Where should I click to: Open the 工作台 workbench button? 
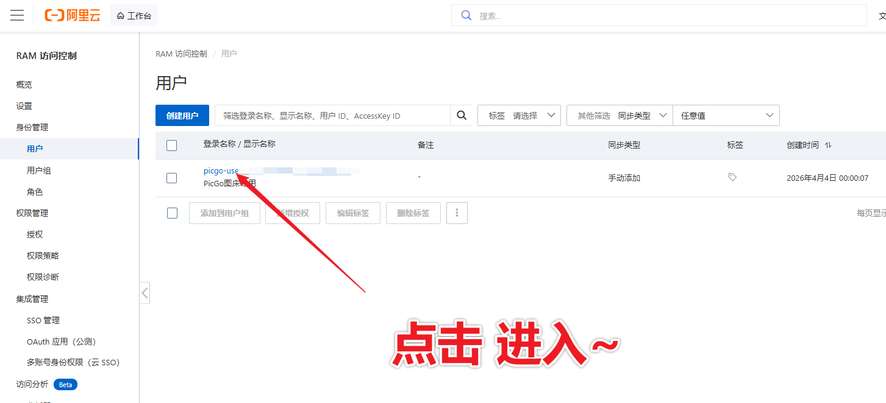tap(134, 15)
